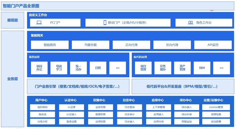This screenshot has height=129, width=236.
Task: Open the 分级分权 item
Action: [x=42, y=122]
